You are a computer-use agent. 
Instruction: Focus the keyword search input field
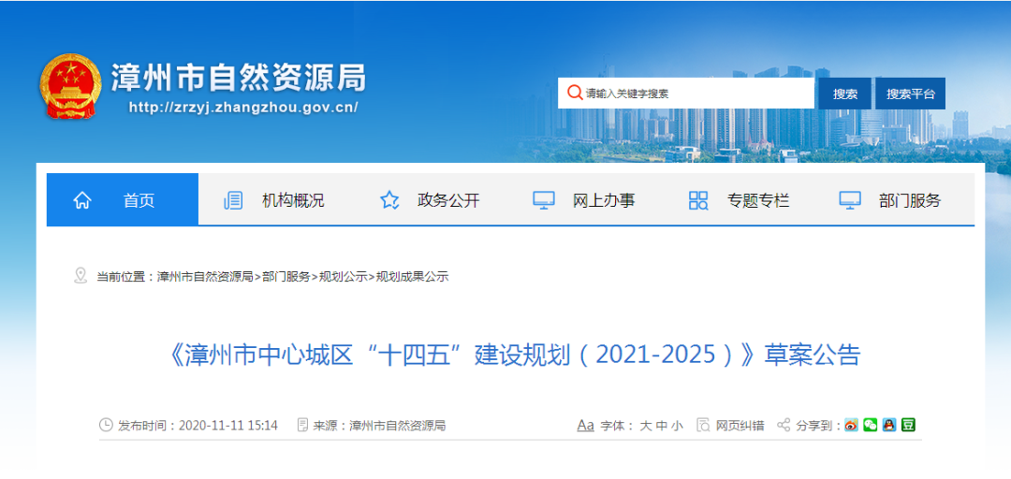tap(693, 94)
